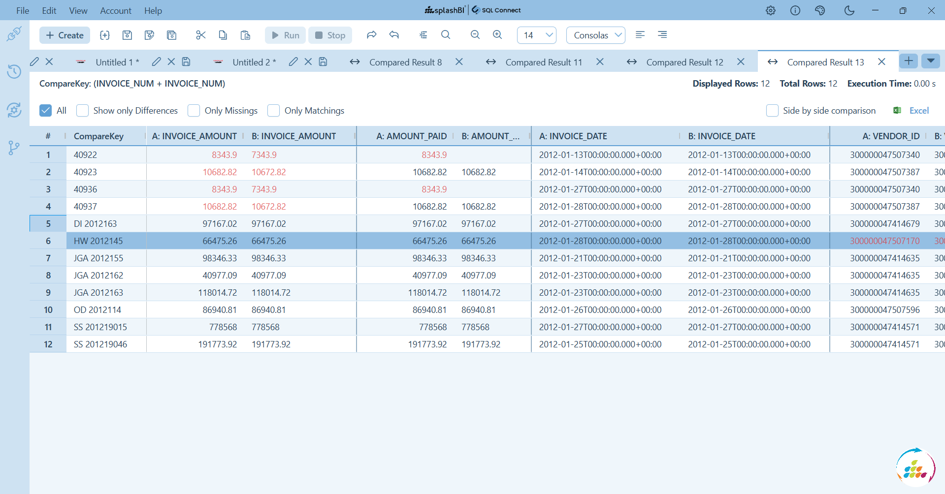The width and height of the screenshot is (945, 494).
Task: Open the Help menu
Action: pyautogui.click(x=153, y=10)
